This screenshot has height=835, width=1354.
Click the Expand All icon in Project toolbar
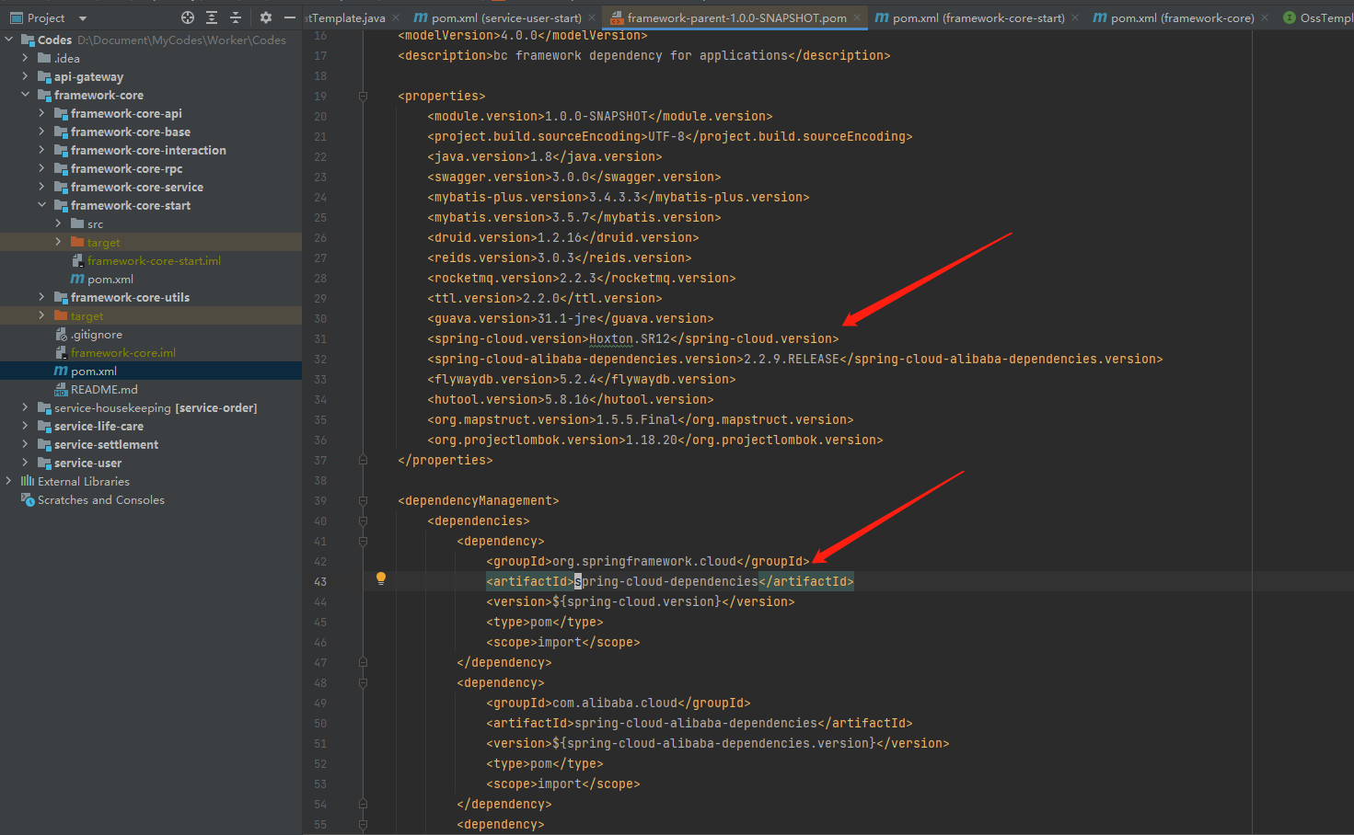212,17
